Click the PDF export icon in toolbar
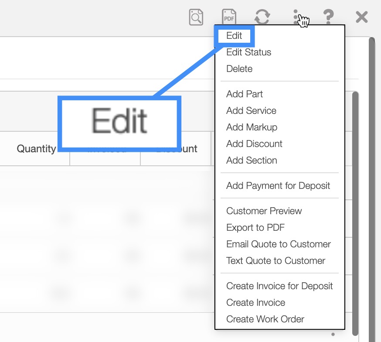This screenshot has height=342, width=381. point(229,17)
